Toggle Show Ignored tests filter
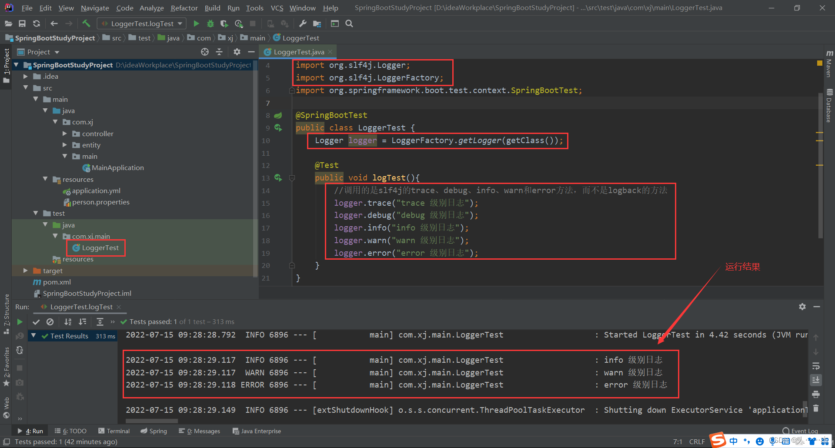This screenshot has height=448, width=835. pos(50,322)
